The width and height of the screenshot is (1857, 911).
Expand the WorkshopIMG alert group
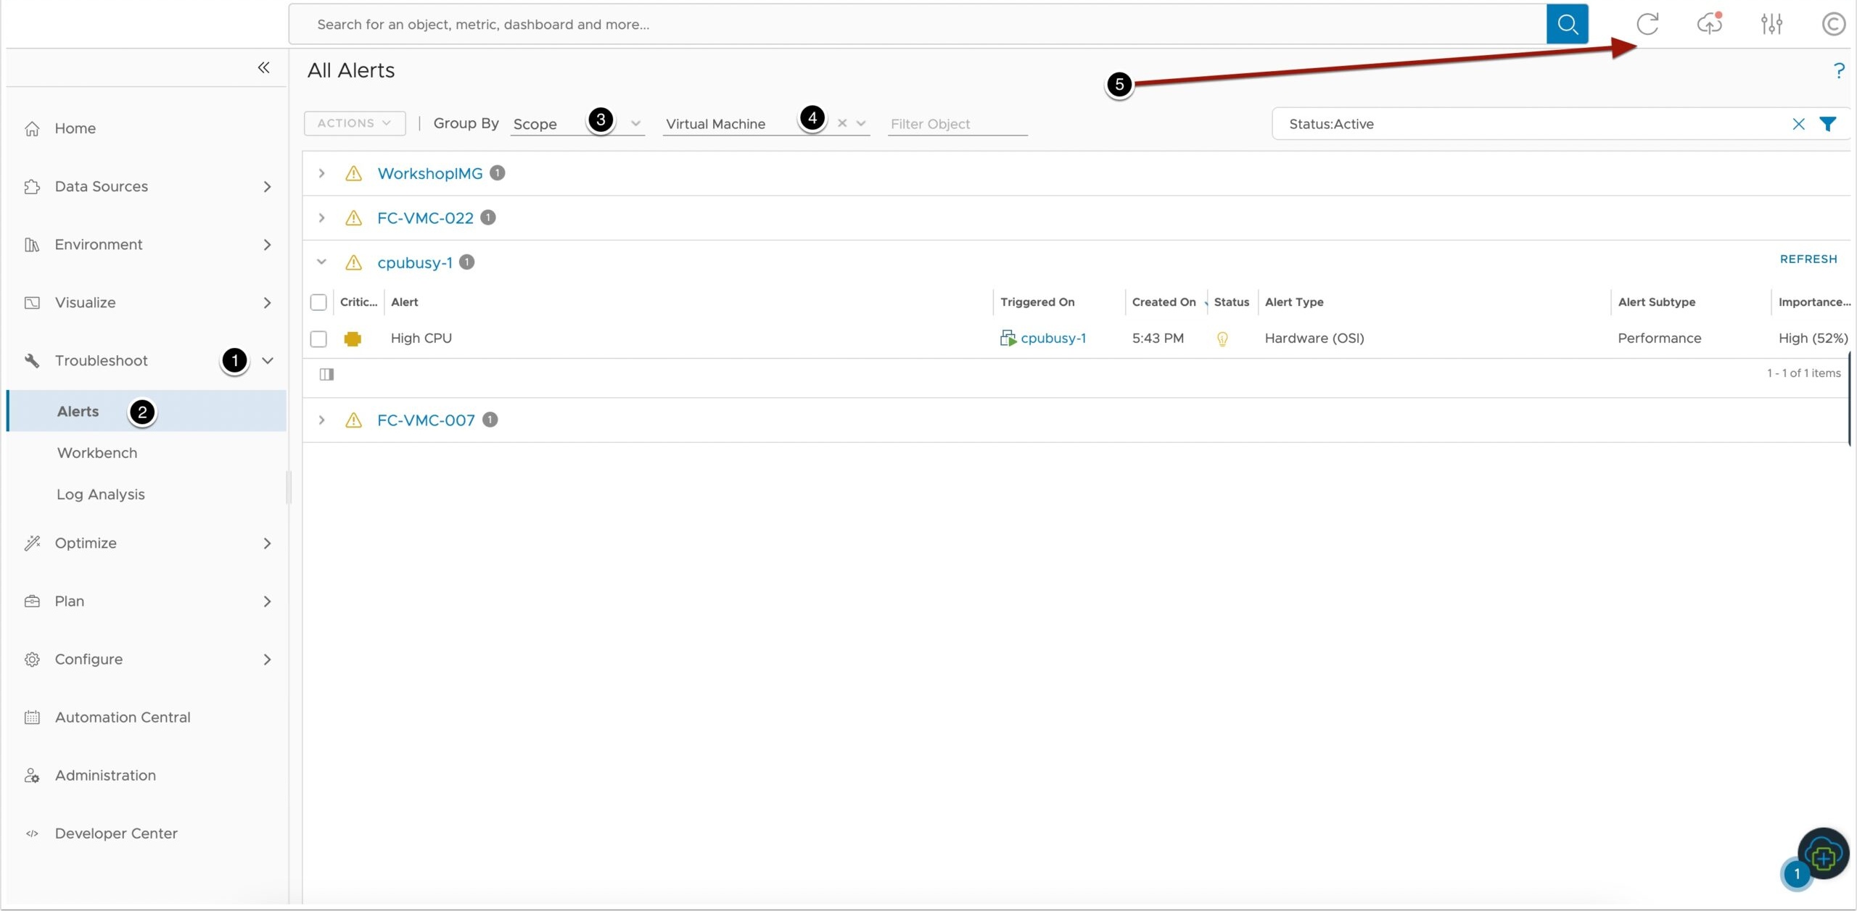pos(321,173)
